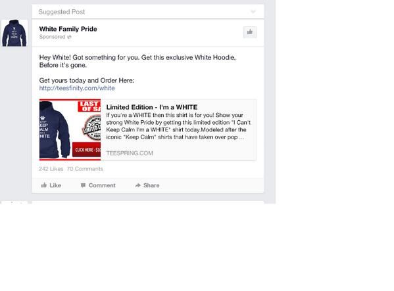Open the Suggested Post dropdown chevron

[253, 12]
